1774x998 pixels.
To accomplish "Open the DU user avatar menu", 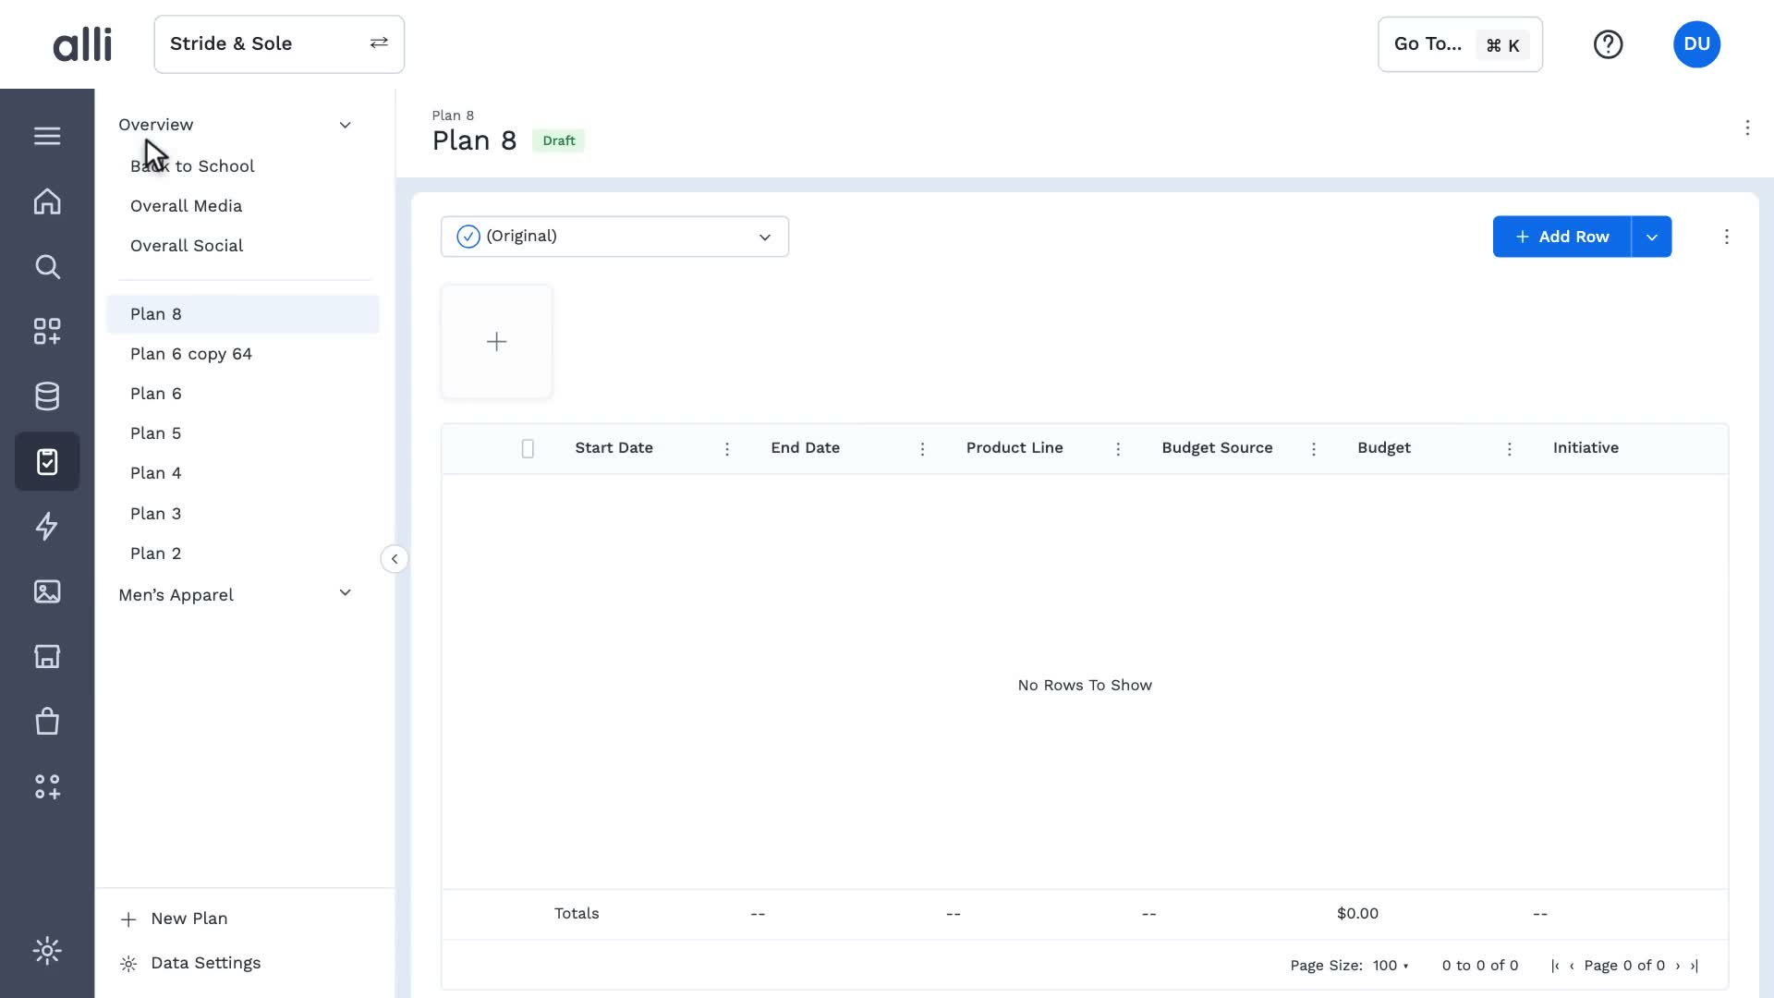I will (1696, 44).
